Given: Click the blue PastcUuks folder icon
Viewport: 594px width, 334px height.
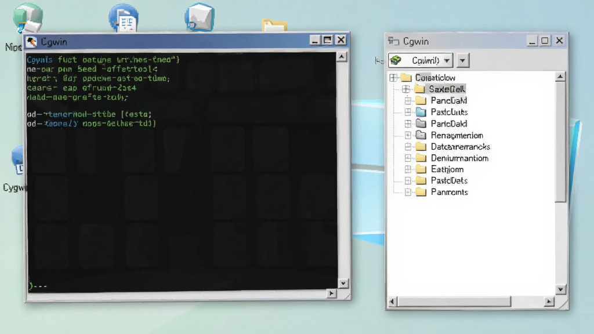Looking at the screenshot, I should pos(421,112).
